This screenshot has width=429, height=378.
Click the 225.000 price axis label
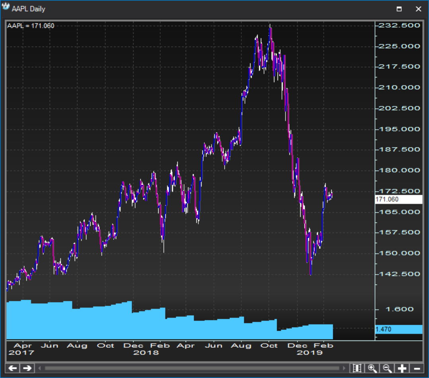pyautogui.click(x=399, y=46)
